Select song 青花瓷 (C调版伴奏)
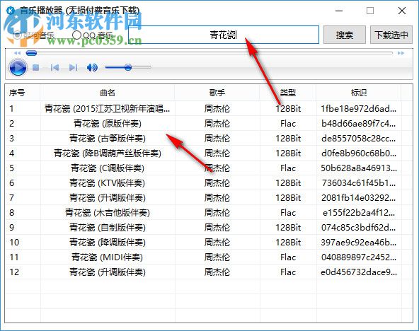The image size is (419, 331). [x=108, y=168]
